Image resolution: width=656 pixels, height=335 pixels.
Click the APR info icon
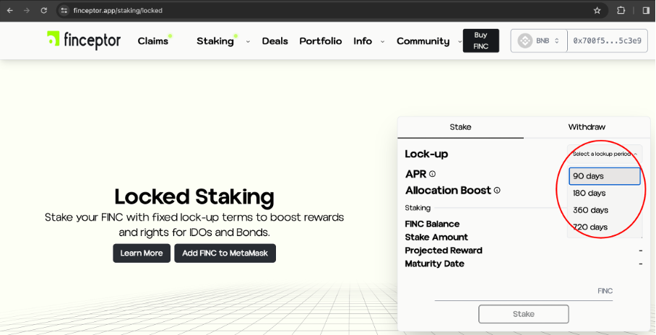tap(432, 174)
